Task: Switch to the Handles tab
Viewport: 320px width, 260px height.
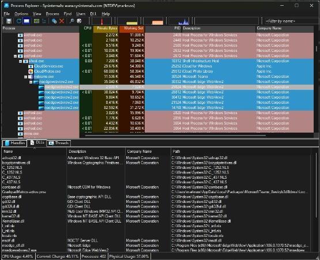Action: 14,143
